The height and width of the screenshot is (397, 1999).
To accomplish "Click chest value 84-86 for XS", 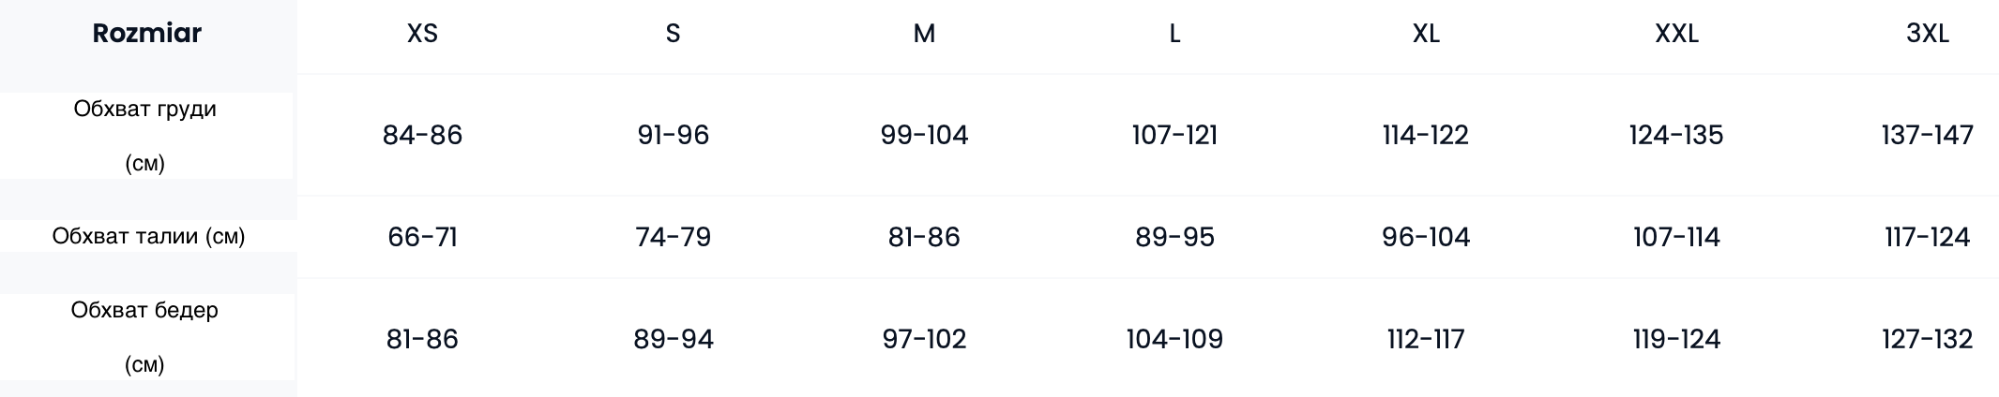I will (x=422, y=135).
